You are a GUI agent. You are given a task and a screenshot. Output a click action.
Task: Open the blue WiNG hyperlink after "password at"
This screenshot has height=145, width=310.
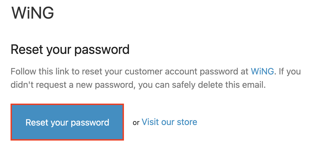[262, 71]
